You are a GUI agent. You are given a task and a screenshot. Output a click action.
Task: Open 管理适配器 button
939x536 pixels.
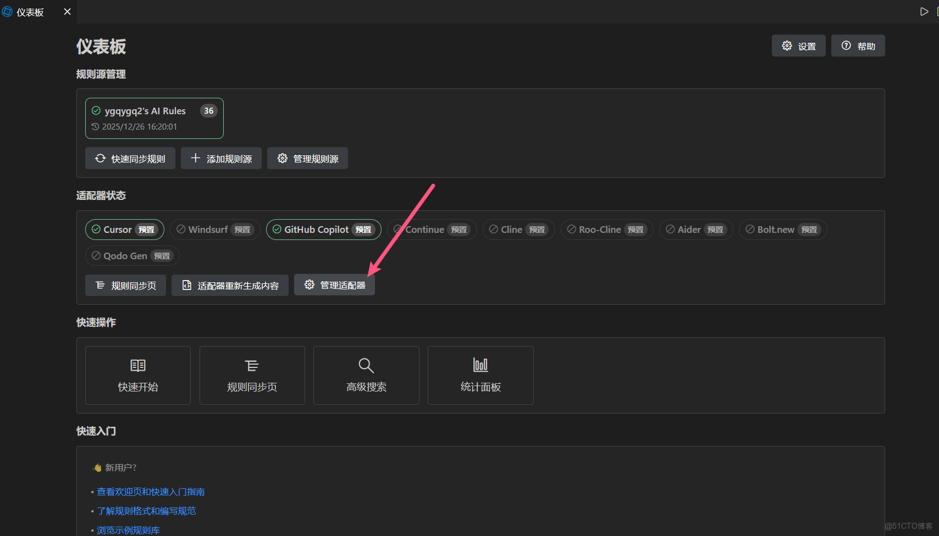(334, 285)
